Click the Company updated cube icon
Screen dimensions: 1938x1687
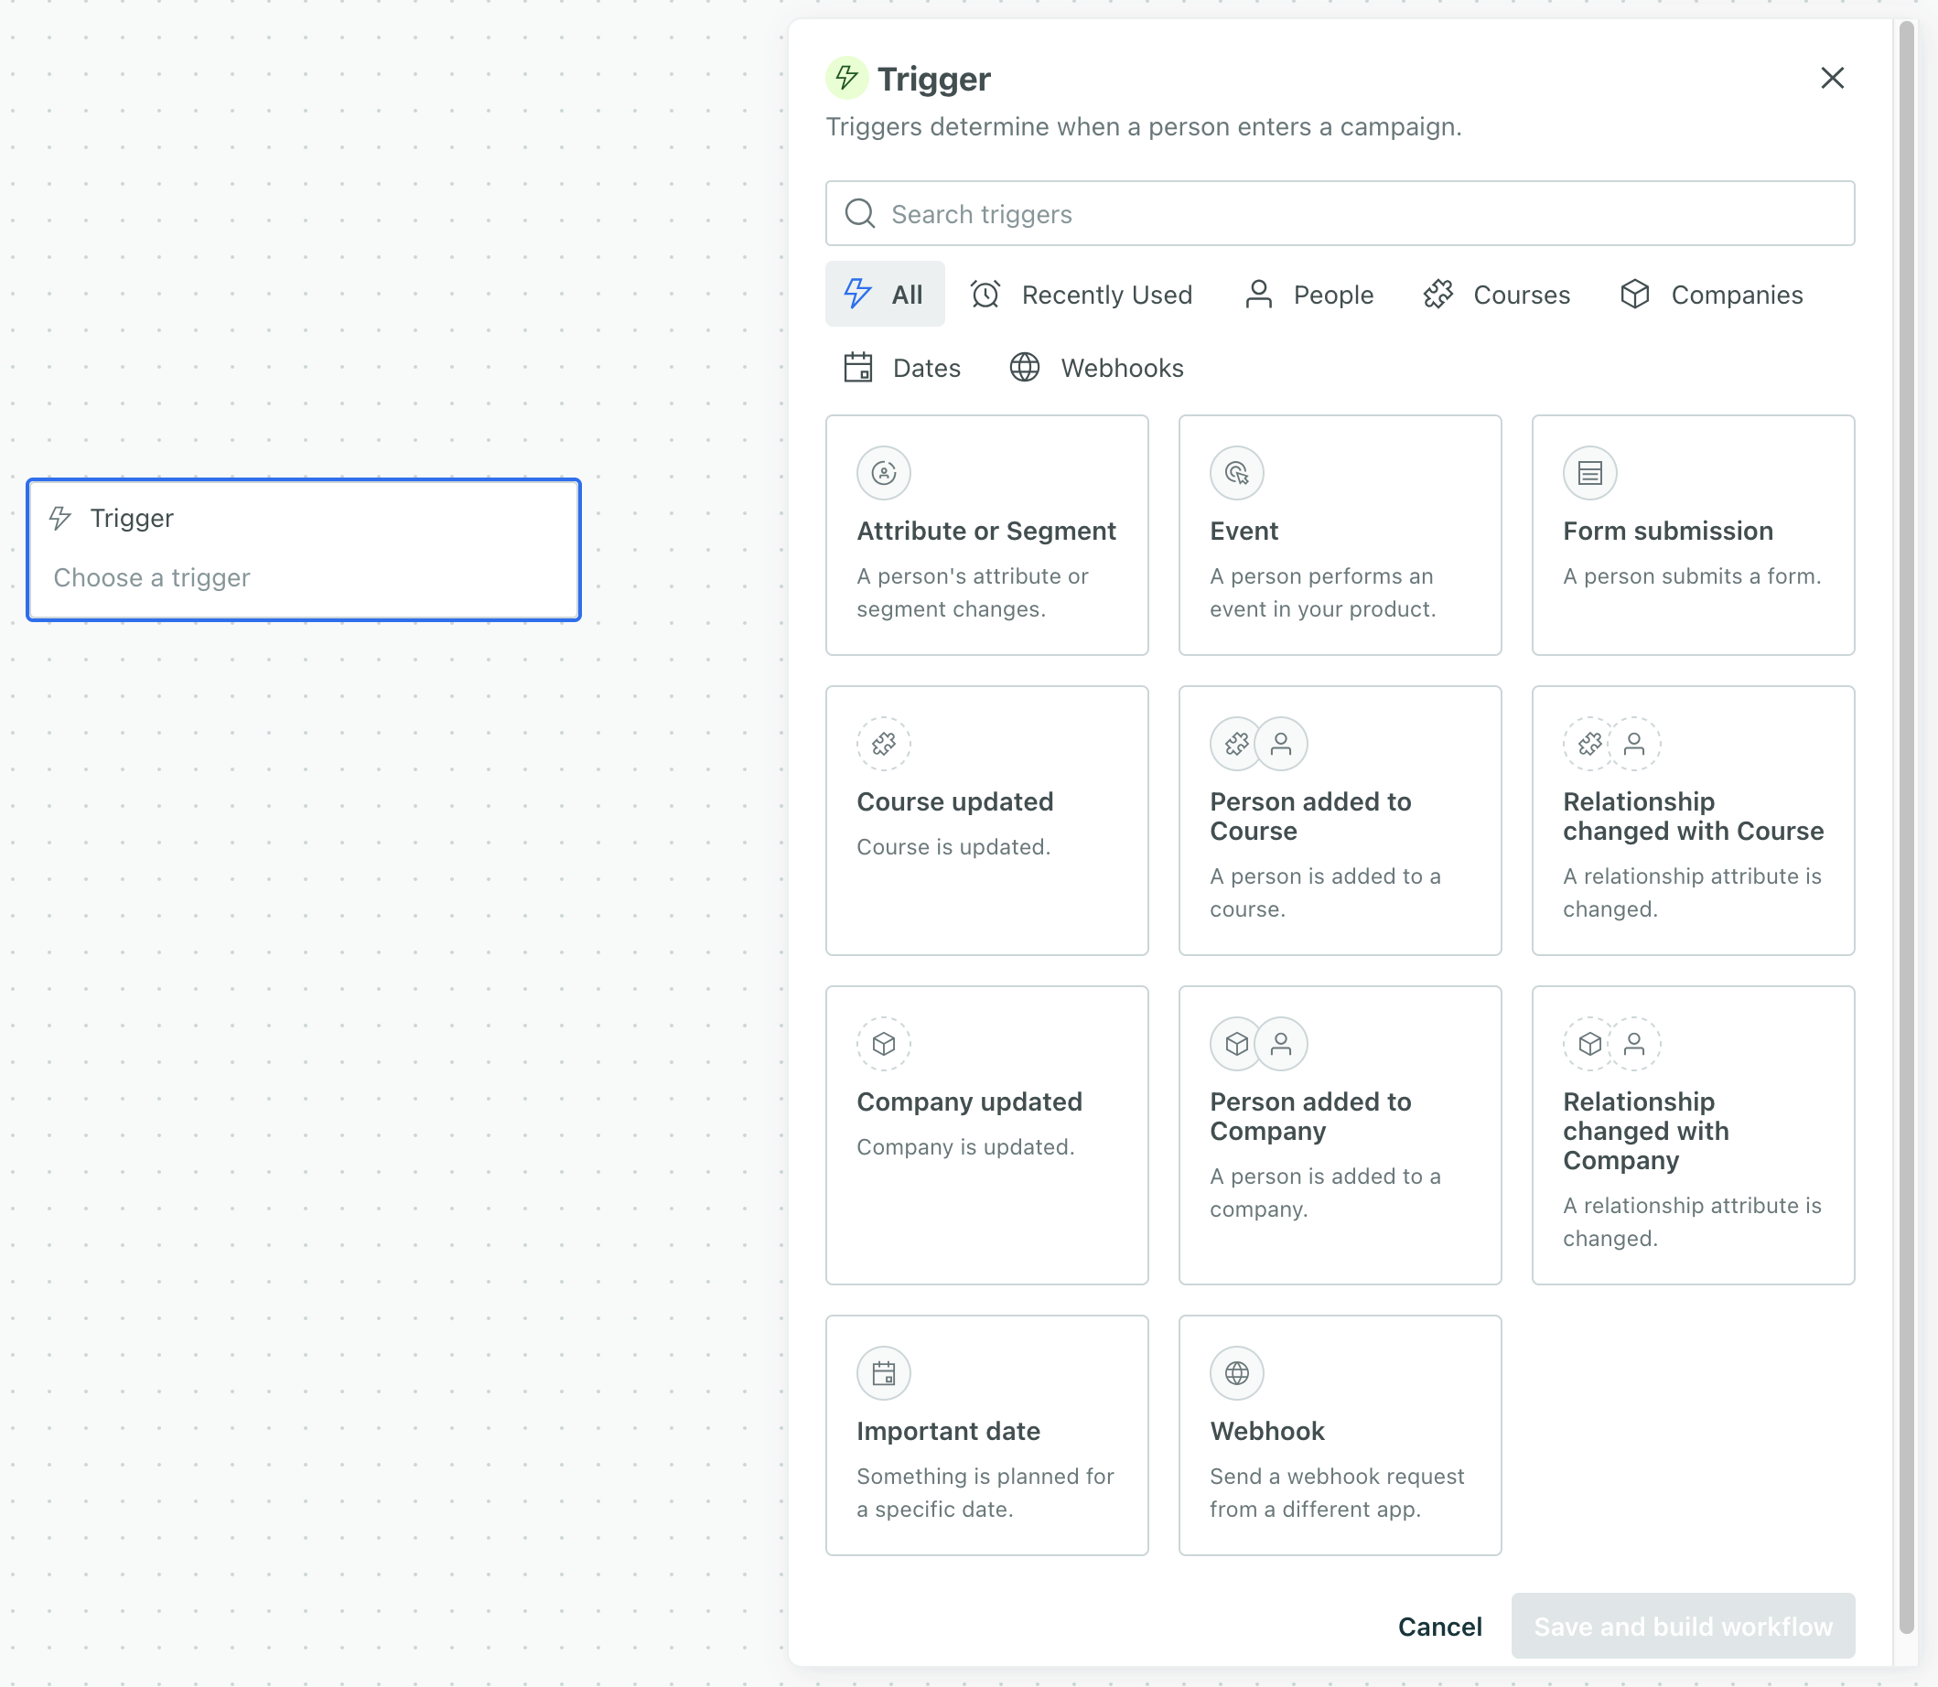pos(883,1043)
